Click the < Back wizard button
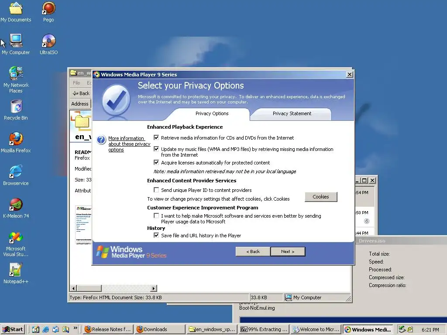The width and height of the screenshot is (447, 335). (253, 252)
